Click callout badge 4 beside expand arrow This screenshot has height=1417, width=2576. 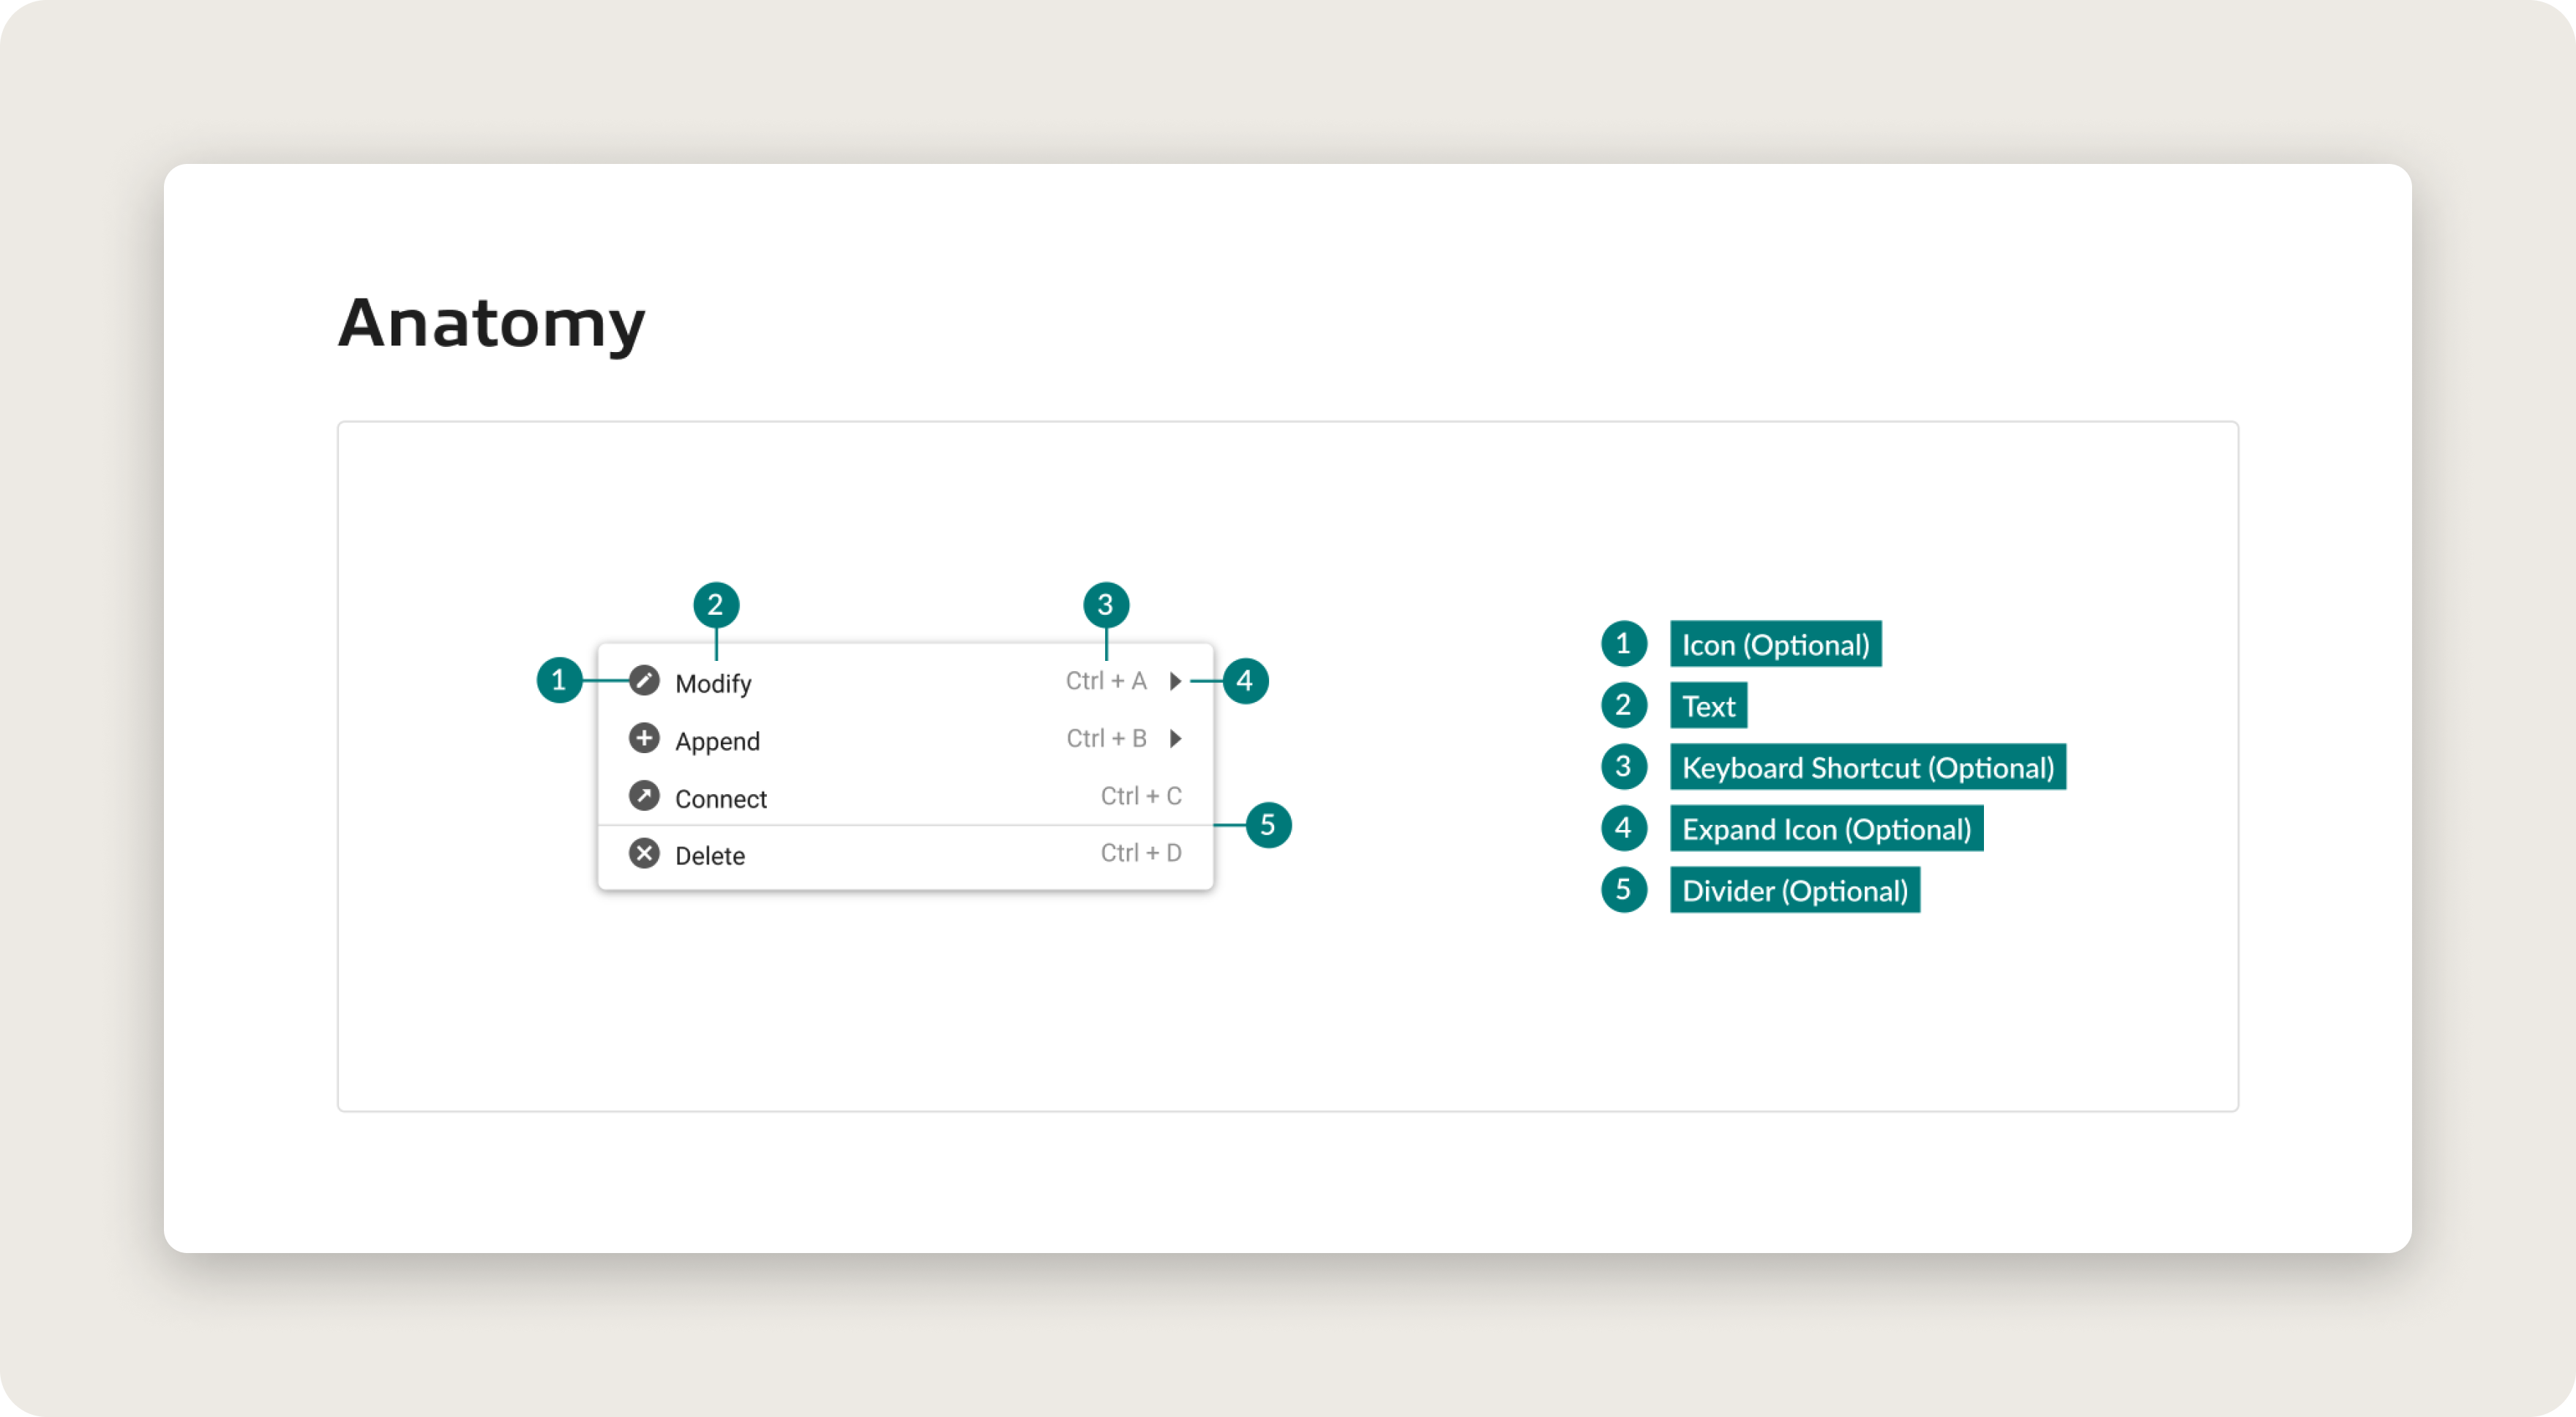pyautogui.click(x=1245, y=681)
